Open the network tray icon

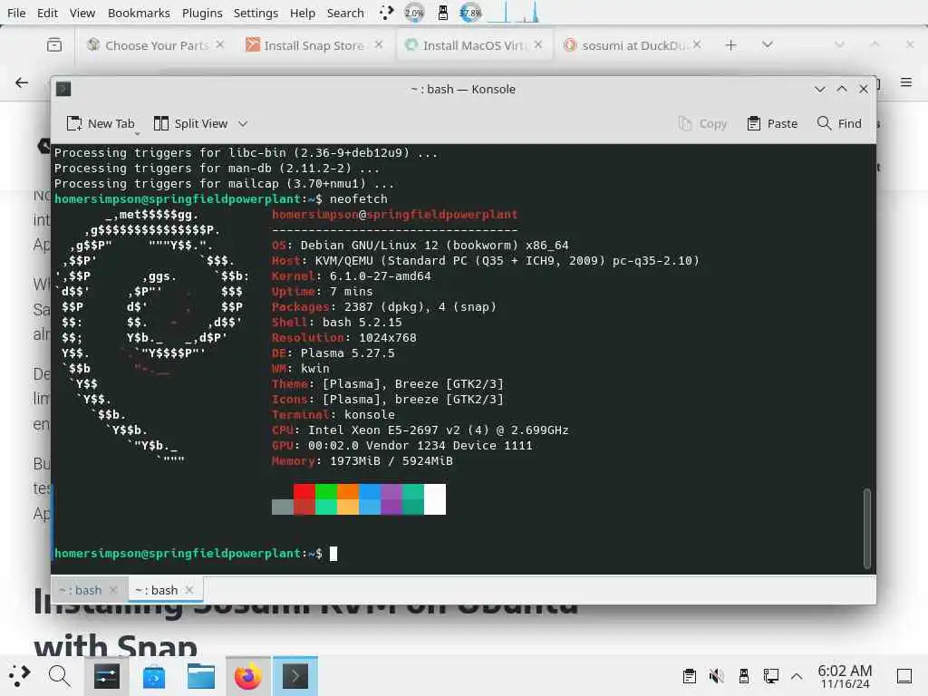coord(770,676)
